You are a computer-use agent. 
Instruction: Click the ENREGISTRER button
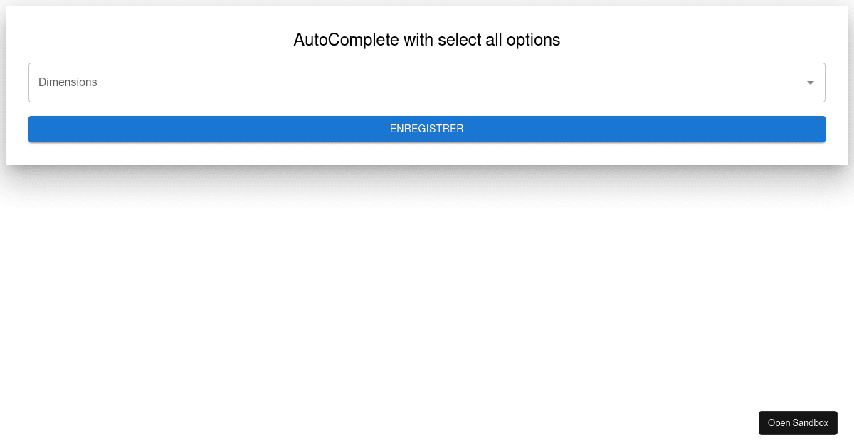click(427, 129)
